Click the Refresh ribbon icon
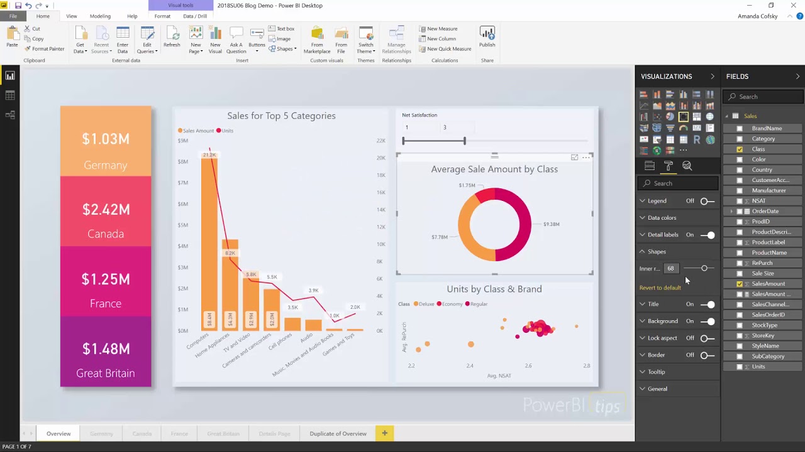The width and height of the screenshot is (805, 452). point(172,38)
